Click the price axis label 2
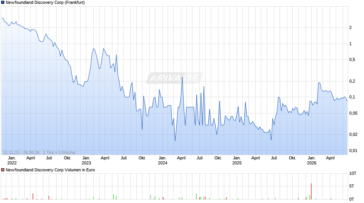 [x=350, y=27]
